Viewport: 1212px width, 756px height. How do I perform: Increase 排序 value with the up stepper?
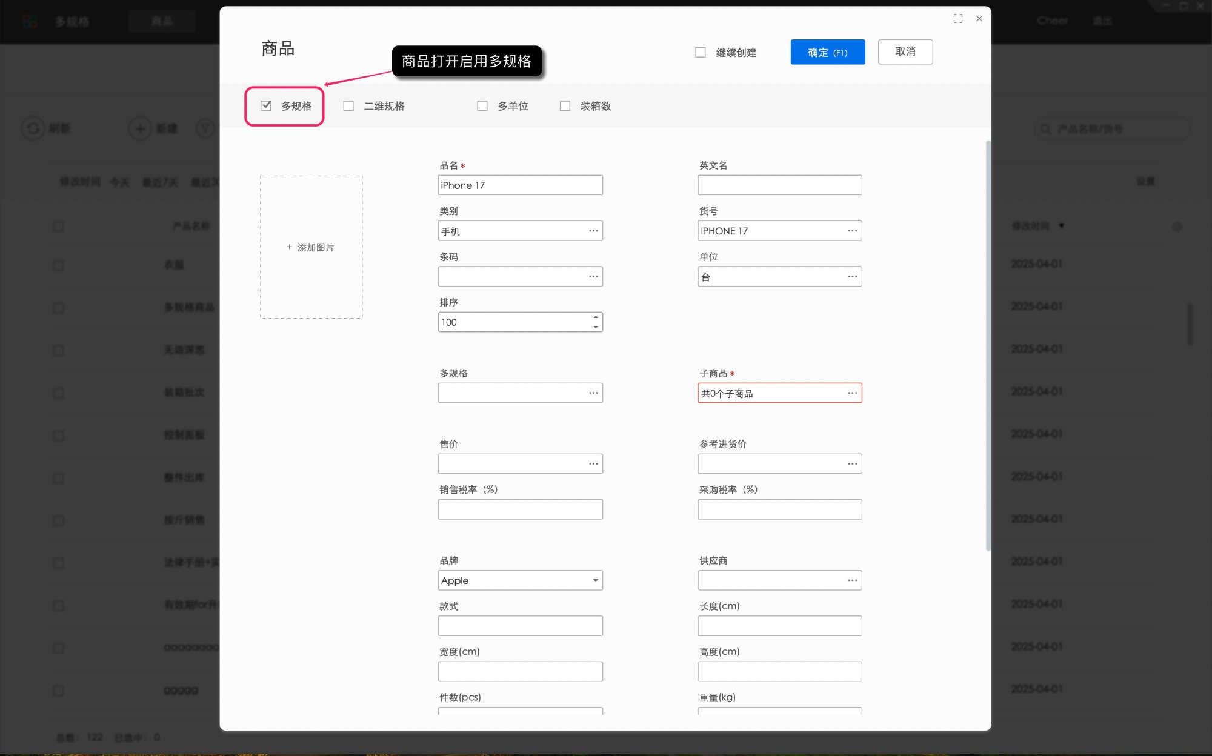[x=596, y=318]
